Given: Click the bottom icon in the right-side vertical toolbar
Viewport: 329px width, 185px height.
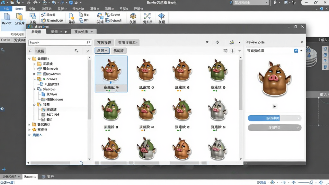Looking at the screenshot, I should (325, 67).
